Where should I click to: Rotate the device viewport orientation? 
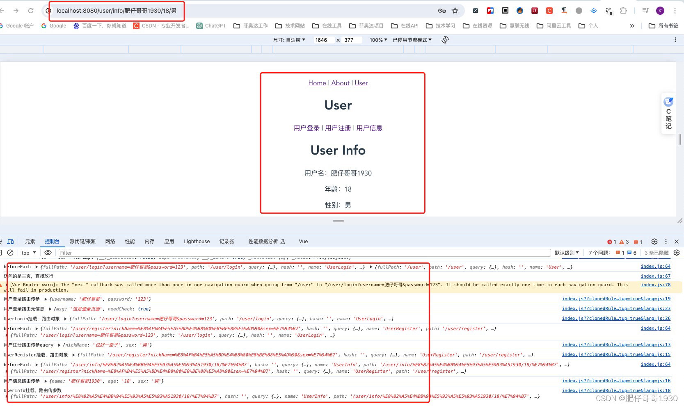[445, 40]
